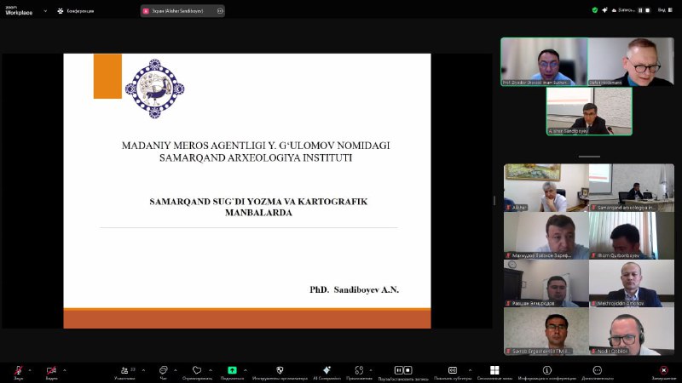682x383 pixels.
Task: Open the Apps (Приложения) icon
Action: click(359, 372)
